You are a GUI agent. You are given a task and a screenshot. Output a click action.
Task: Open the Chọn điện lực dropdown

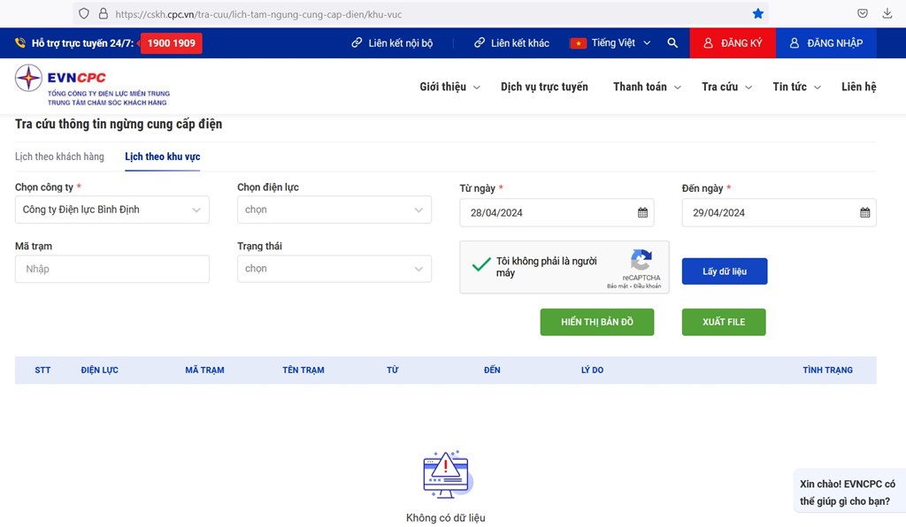click(x=334, y=210)
